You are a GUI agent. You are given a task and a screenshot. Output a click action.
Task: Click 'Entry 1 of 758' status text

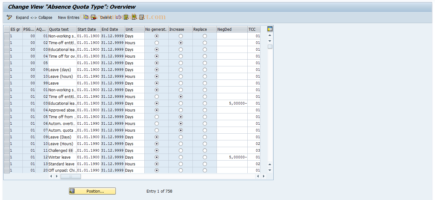(x=159, y=191)
